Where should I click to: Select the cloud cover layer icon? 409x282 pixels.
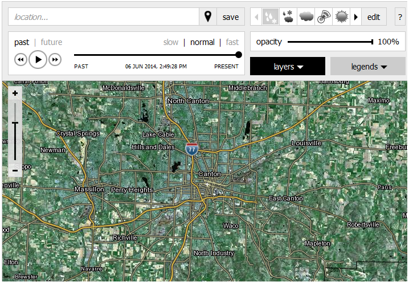click(x=305, y=17)
